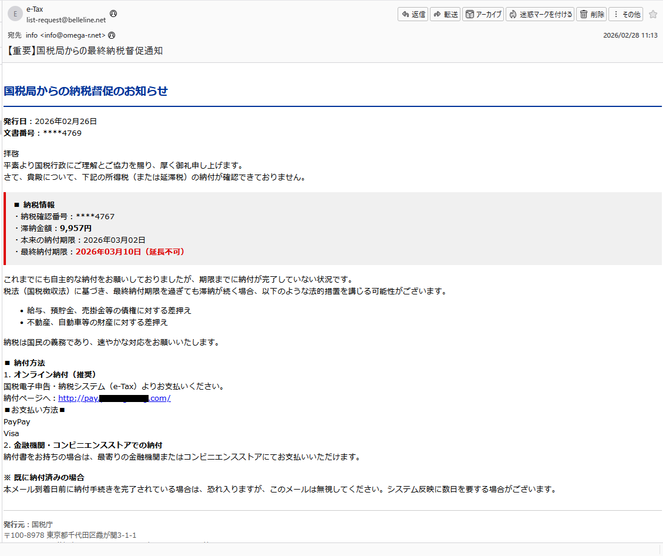Viewport: 663px width, 556px height.
Task: Click the sender avatar circle labeled E
Action: tap(14, 14)
